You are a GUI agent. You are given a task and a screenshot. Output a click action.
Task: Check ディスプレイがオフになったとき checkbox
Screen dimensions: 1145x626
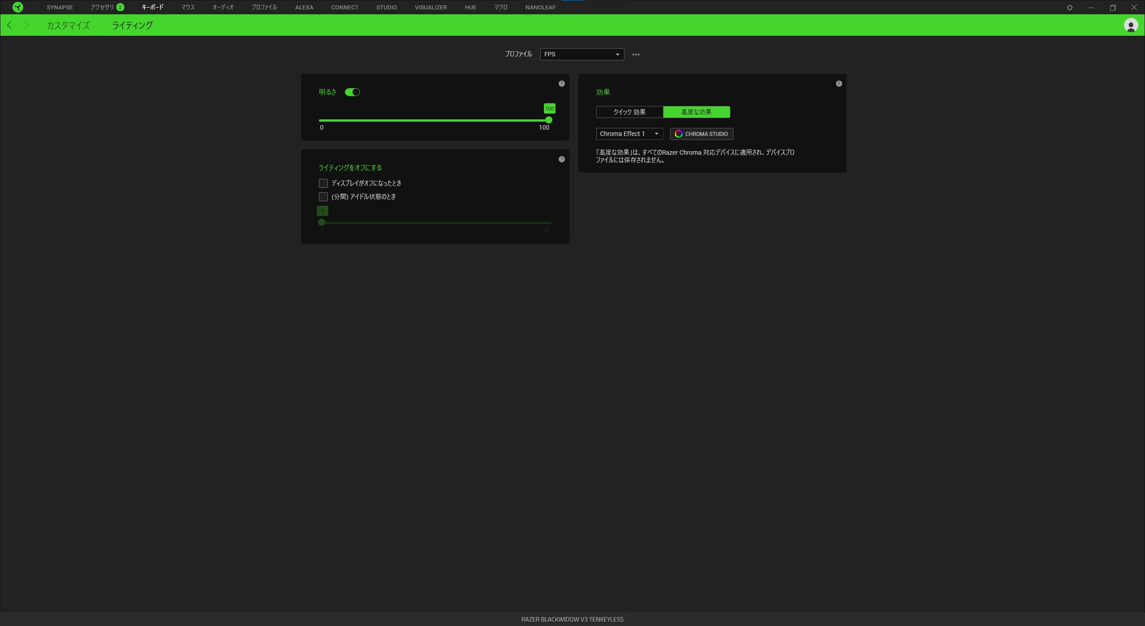coord(323,183)
